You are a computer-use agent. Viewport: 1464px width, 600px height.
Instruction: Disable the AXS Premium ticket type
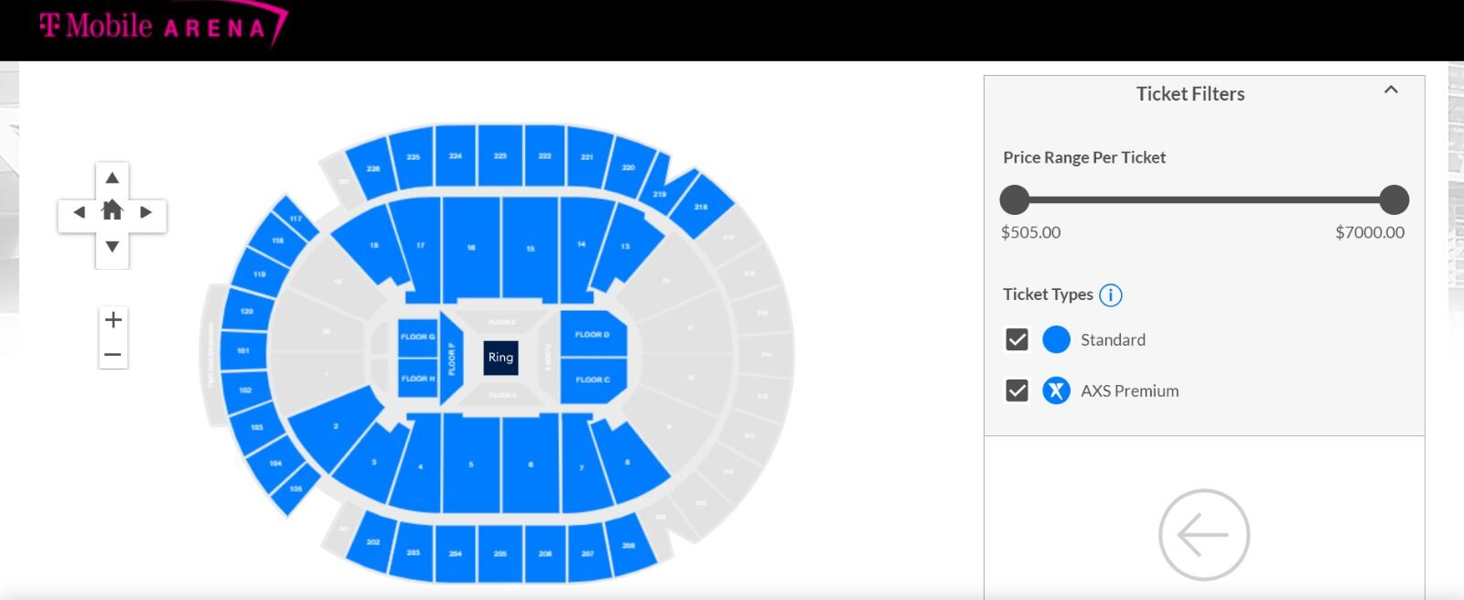[1016, 390]
